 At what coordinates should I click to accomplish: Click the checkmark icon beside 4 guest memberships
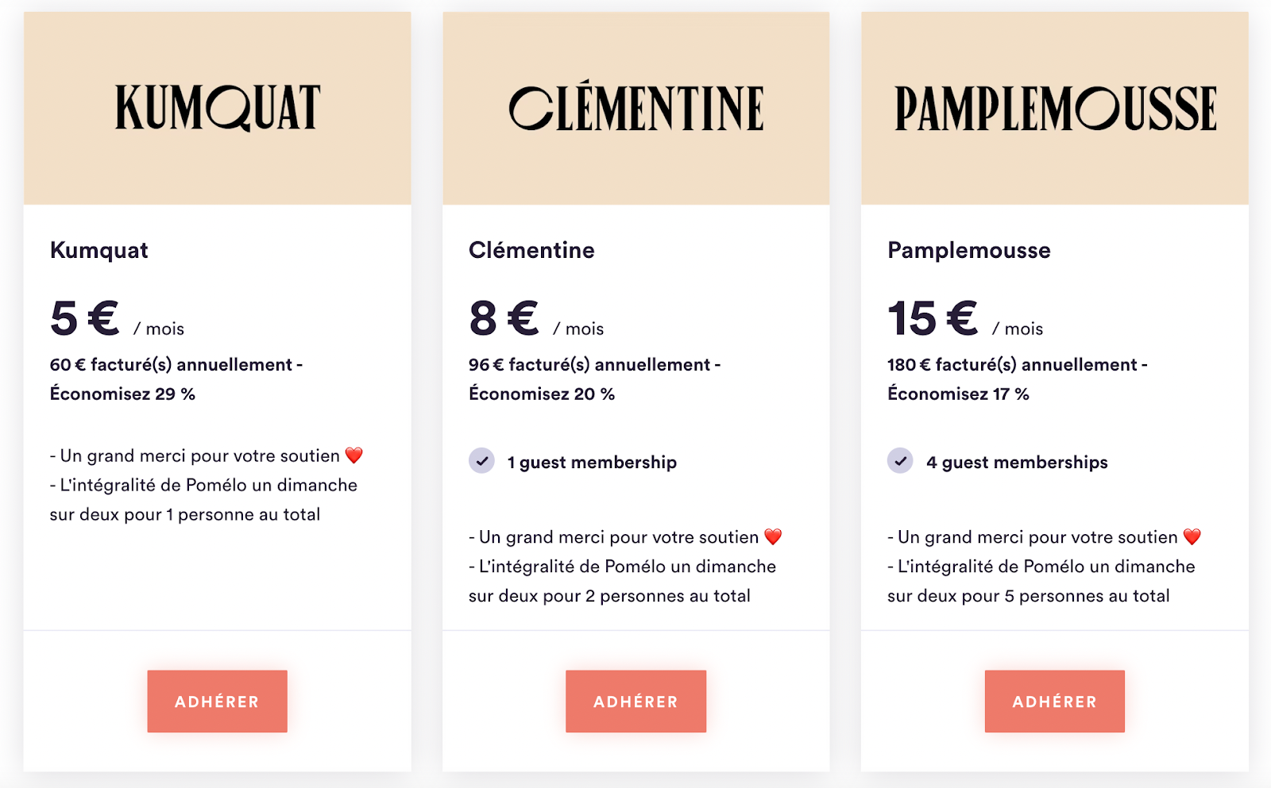pos(901,461)
